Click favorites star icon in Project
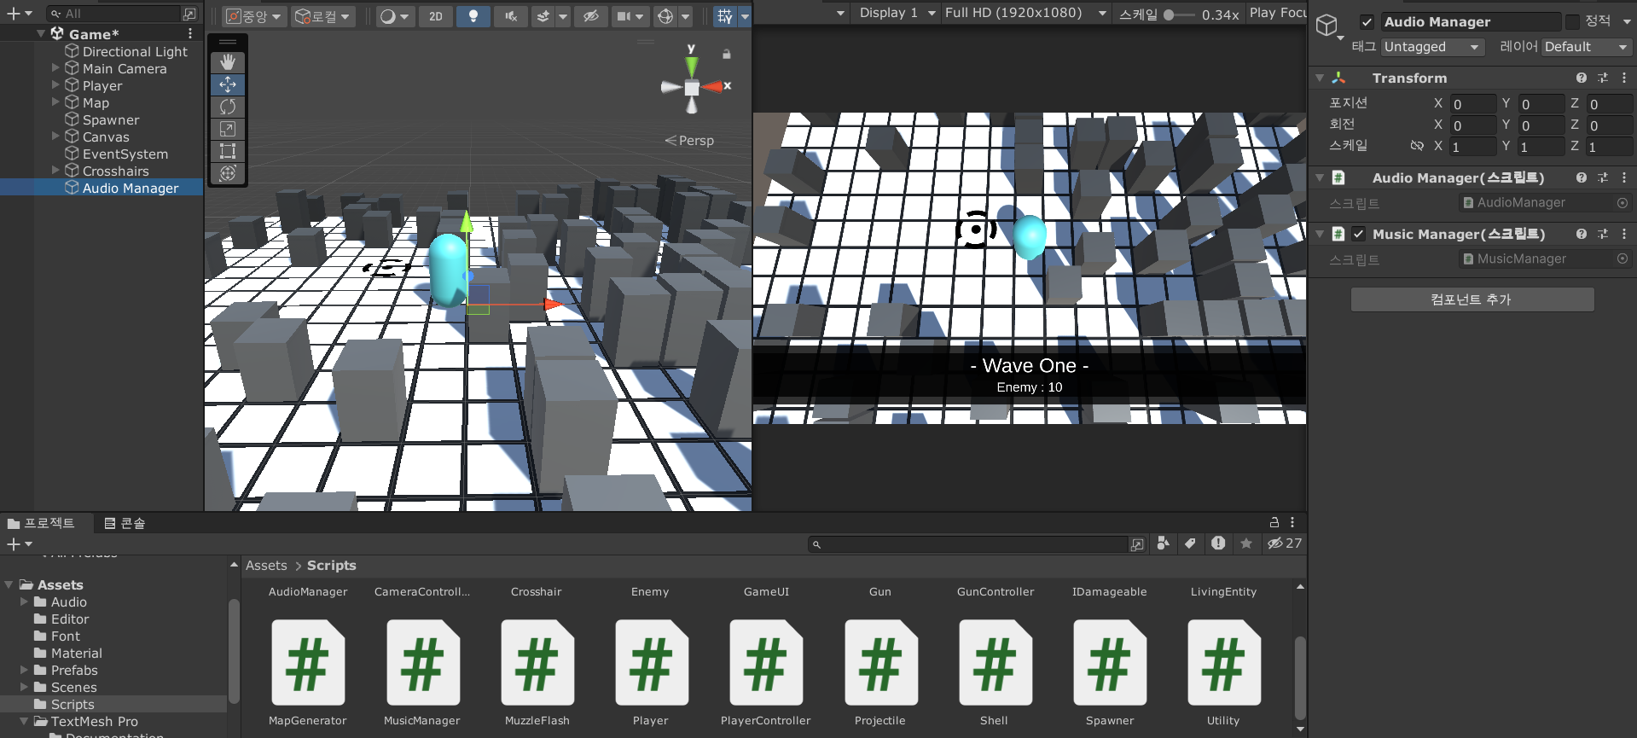The width and height of the screenshot is (1637, 738). [x=1246, y=543]
